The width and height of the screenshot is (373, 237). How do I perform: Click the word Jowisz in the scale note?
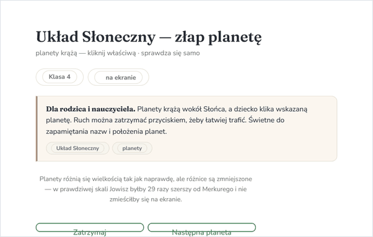[x=118, y=189]
